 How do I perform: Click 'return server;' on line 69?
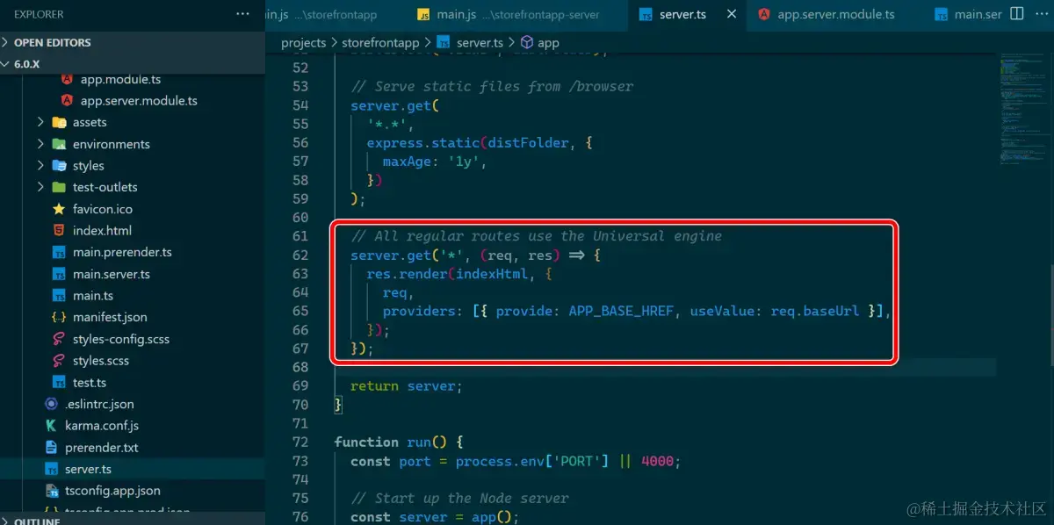pos(407,385)
